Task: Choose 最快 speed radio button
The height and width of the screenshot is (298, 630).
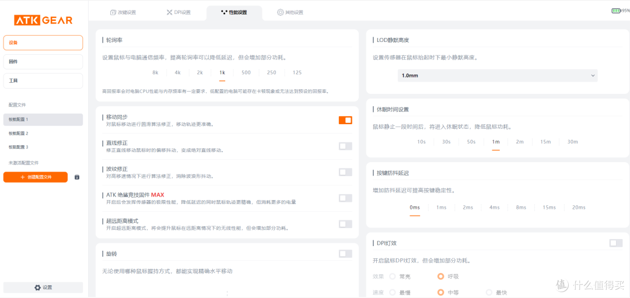Action: tap(489, 293)
